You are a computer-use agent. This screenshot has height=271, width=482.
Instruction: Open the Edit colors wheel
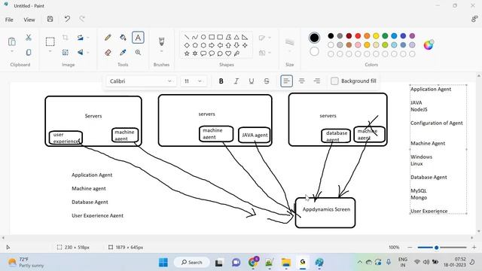click(429, 45)
